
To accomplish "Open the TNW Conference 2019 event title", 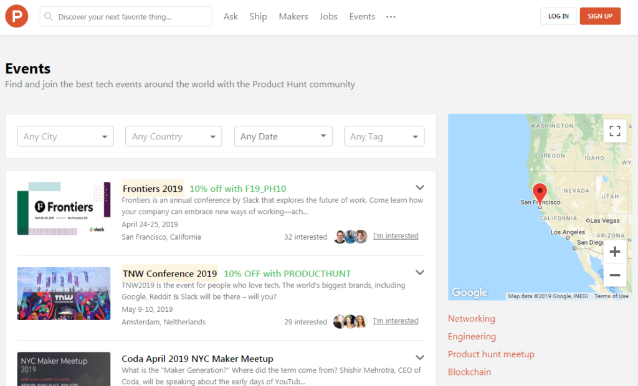I will click(x=169, y=273).
